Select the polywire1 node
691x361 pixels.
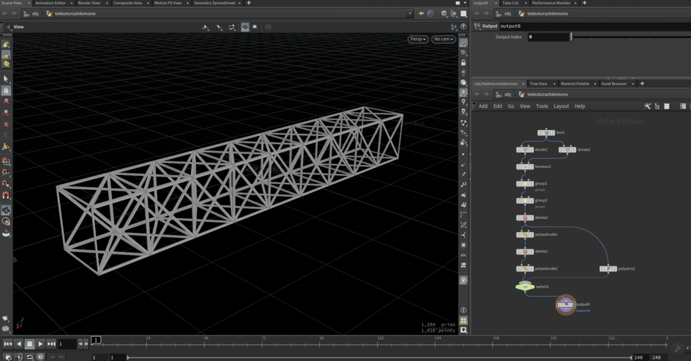pos(608,268)
